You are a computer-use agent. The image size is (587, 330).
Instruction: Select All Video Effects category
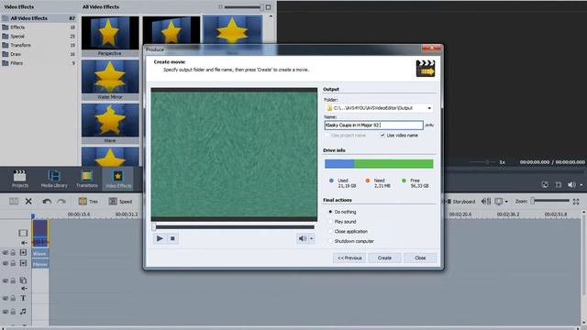39,18
